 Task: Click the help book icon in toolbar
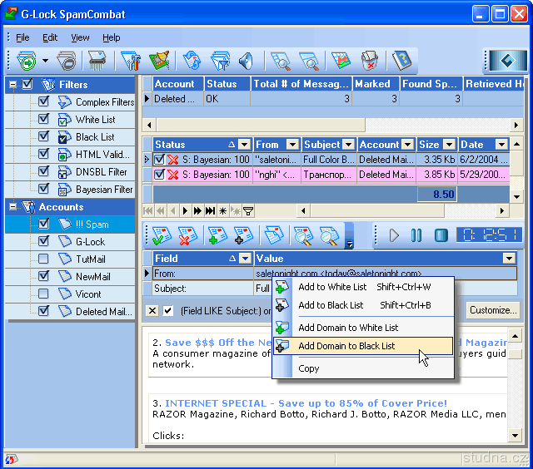click(402, 61)
